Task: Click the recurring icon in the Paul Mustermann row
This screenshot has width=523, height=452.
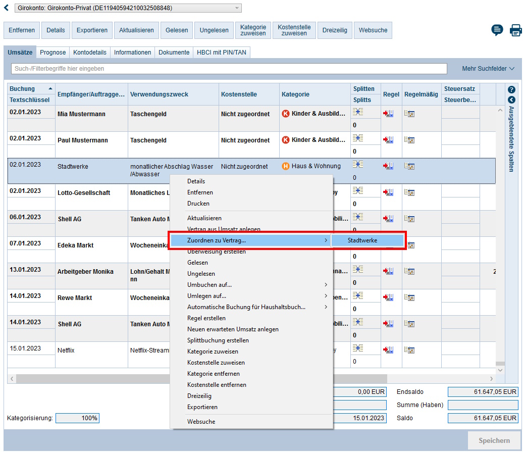Action: tap(409, 140)
